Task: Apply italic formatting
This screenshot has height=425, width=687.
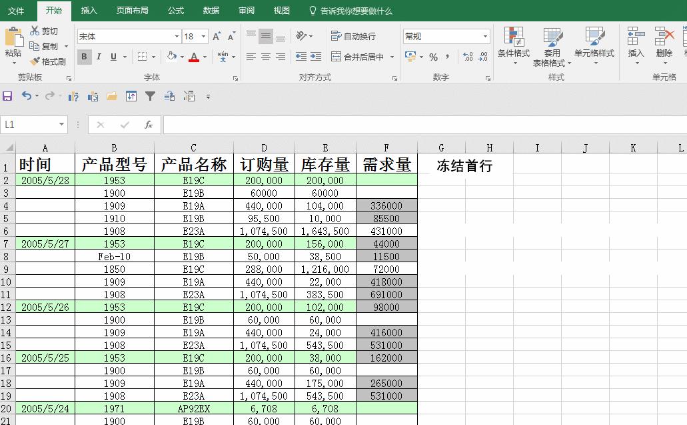Action: tap(99, 56)
